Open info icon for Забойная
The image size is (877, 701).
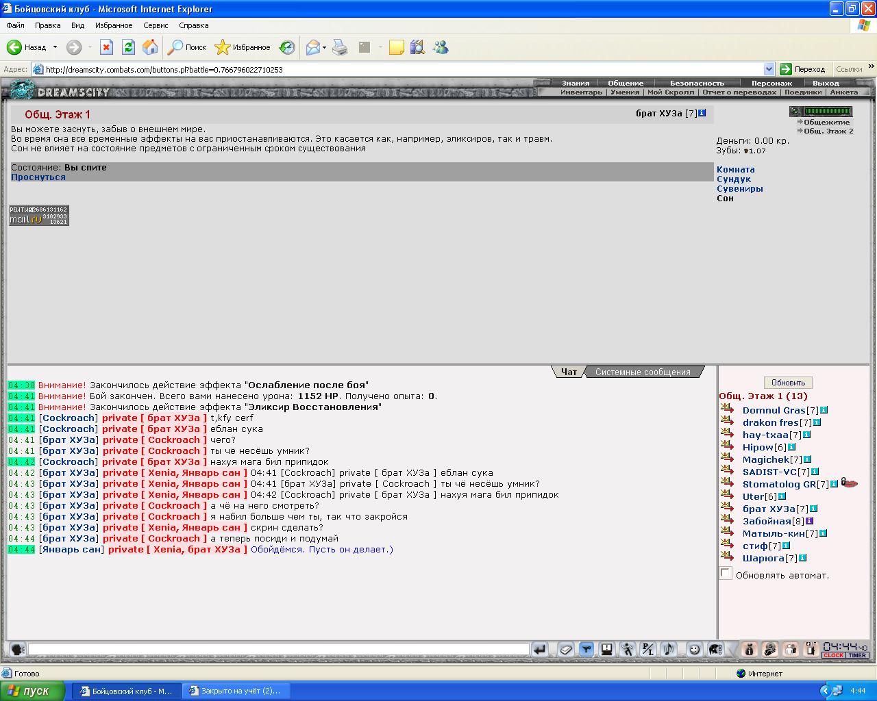point(809,521)
